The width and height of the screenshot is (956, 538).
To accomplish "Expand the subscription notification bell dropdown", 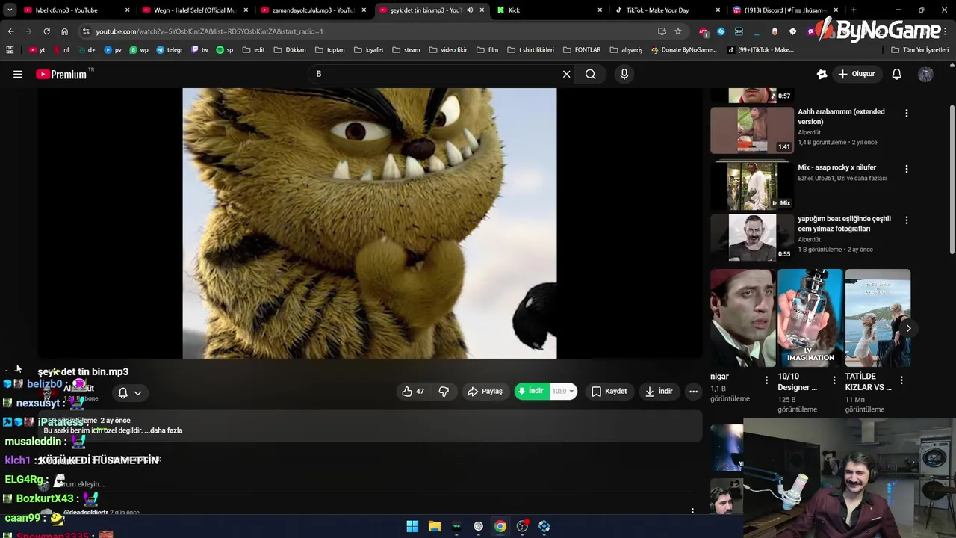I will click(x=130, y=393).
